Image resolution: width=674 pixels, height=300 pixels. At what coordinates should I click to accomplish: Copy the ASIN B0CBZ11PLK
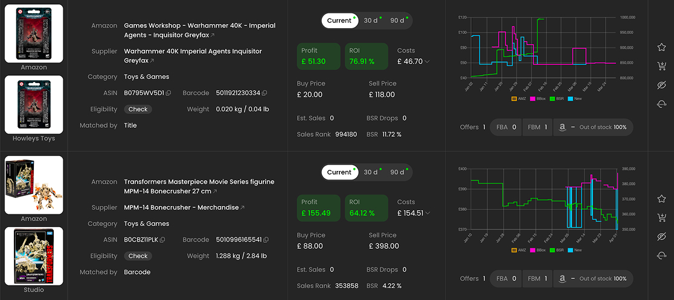[x=162, y=240]
